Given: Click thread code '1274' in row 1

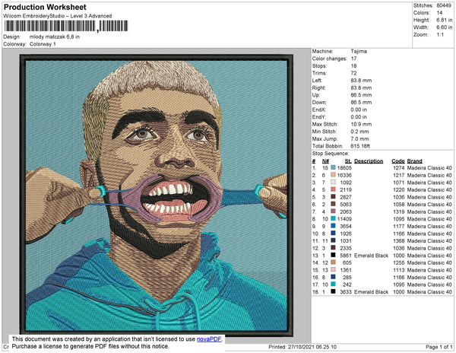Looking at the screenshot, I should click(399, 168).
